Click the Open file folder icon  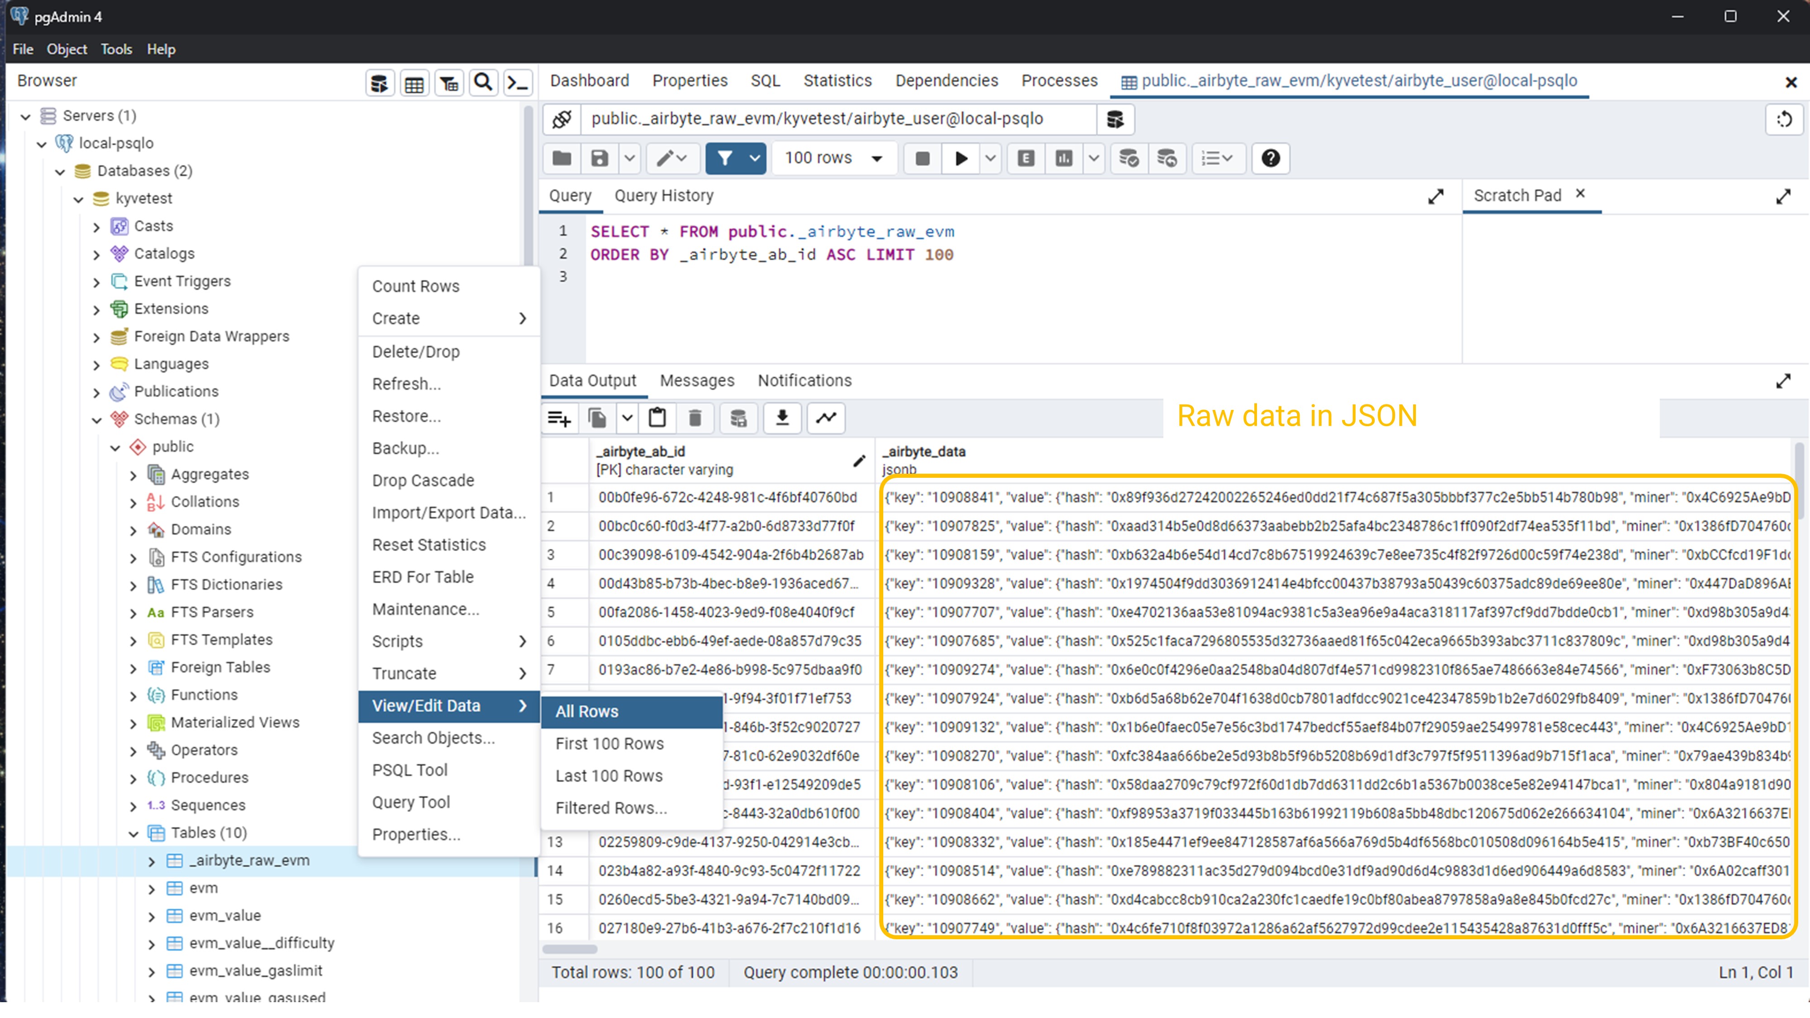[x=562, y=158]
